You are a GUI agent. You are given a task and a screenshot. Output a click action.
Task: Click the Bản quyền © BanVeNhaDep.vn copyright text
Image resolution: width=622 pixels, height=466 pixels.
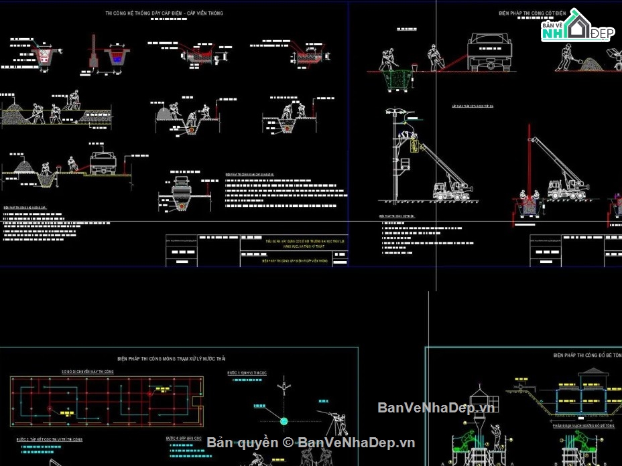(x=310, y=443)
